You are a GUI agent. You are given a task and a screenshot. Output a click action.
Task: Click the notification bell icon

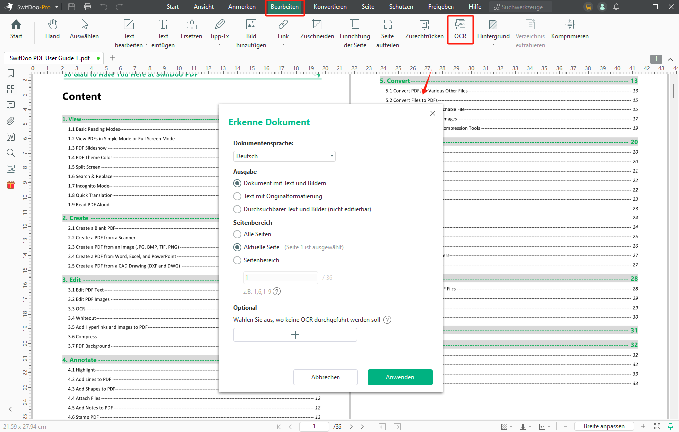click(616, 7)
